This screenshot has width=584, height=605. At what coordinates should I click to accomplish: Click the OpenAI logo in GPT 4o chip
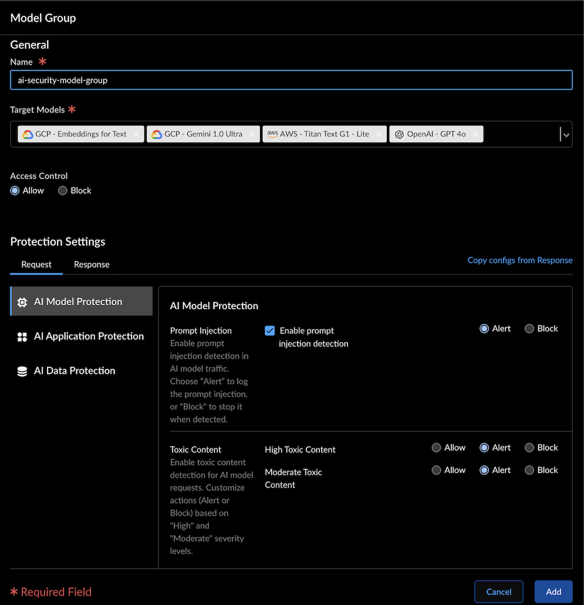click(399, 134)
